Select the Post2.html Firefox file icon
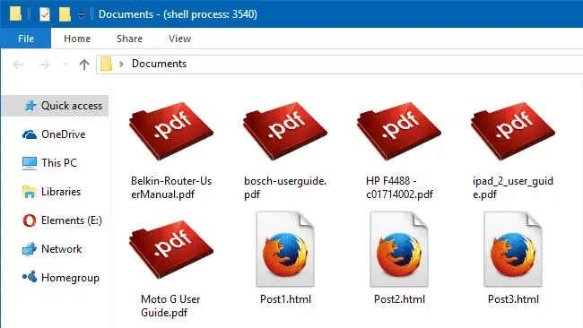 tap(399, 249)
